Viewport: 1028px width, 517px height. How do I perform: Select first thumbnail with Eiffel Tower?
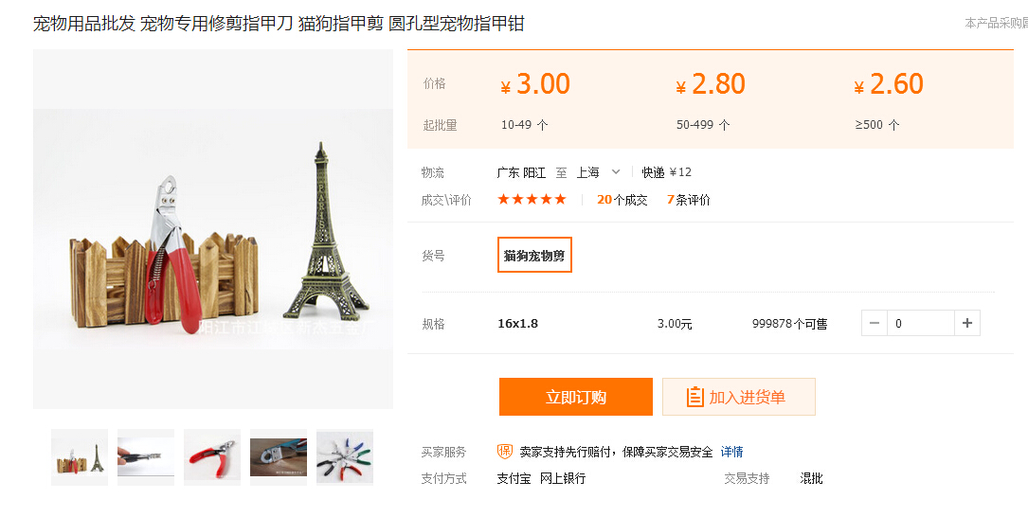pyautogui.click(x=80, y=457)
